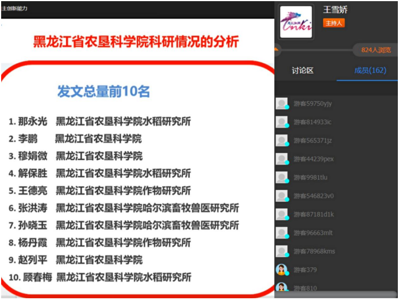Screen dimensions: 399x300
Task: Select member name 游客814933ic
Action: (313, 122)
